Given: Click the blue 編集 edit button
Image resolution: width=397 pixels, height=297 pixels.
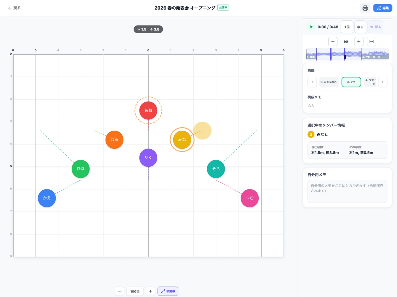Looking at the screenshot, I should 383,8.
